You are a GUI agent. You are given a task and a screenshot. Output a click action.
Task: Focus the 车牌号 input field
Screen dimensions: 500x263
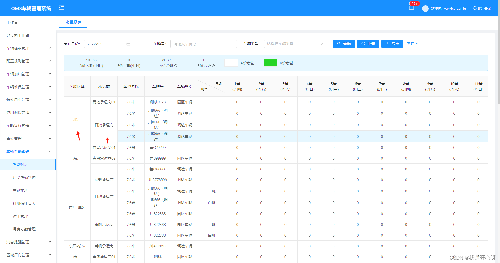coord(203,44)
